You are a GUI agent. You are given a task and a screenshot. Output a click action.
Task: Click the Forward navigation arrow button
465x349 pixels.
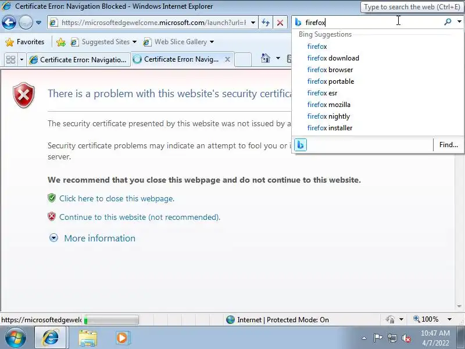click(x=26, y=22)
